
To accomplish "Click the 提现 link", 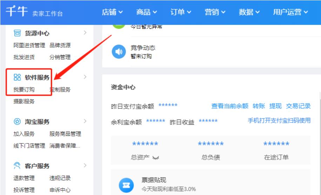I will tap(275, 106).
